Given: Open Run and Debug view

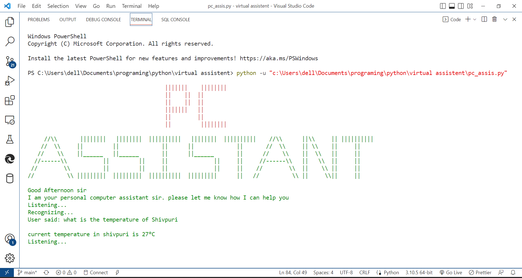Looking at the screenshot, I should tap(10, 81).
